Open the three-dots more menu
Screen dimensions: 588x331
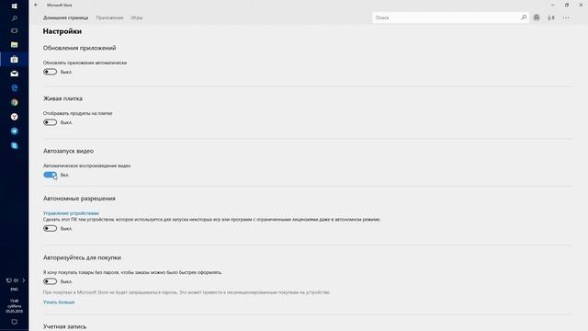point(566,17)
